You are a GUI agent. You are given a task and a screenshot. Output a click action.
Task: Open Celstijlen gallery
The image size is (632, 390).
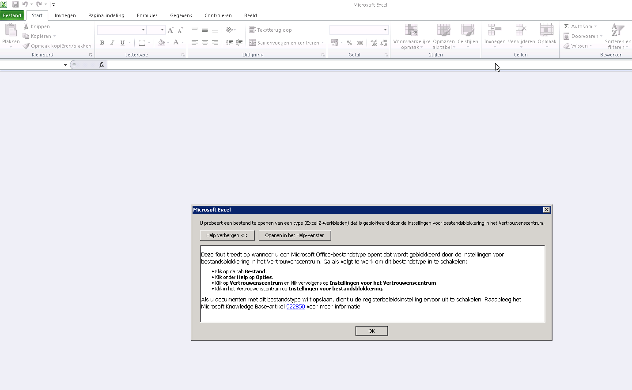pos(468,37)
